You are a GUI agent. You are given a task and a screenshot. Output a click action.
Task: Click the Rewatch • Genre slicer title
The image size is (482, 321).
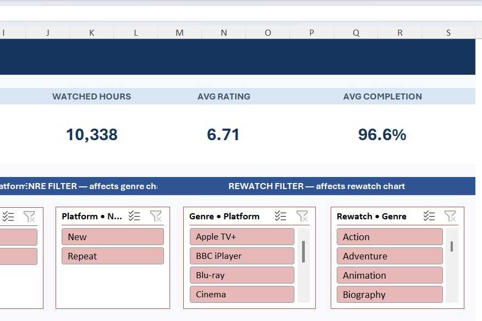tap(371, 216)
